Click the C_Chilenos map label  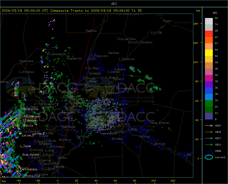point(26,72)
